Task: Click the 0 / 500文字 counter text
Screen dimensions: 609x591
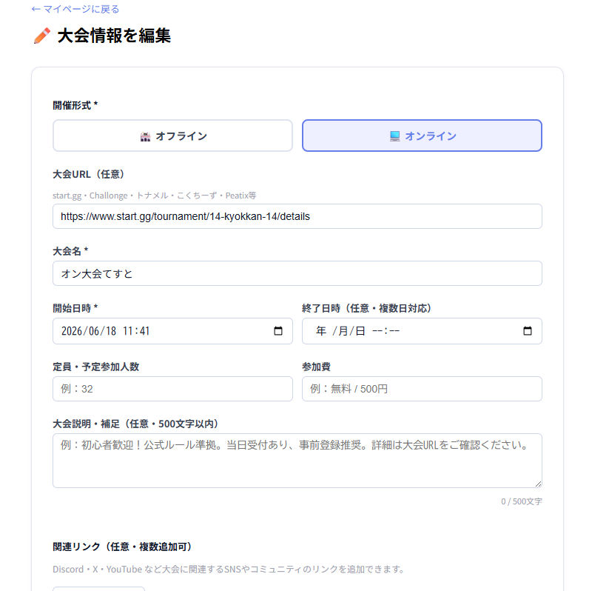Action: tap(521, 501)
